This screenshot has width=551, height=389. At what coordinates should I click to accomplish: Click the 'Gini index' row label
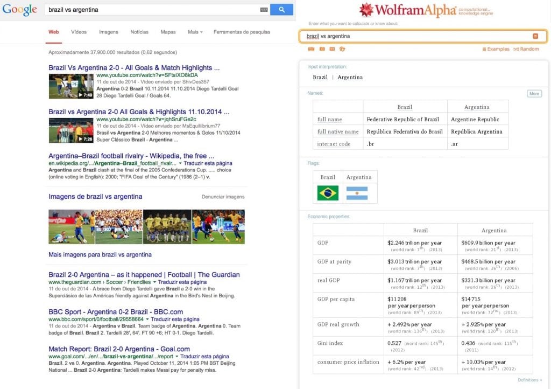[330, 343]
